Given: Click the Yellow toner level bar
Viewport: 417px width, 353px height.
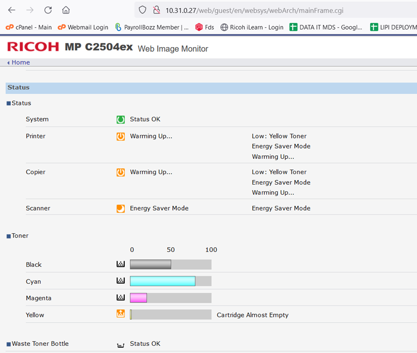Looking at the screenshot, I should [171, 315].
